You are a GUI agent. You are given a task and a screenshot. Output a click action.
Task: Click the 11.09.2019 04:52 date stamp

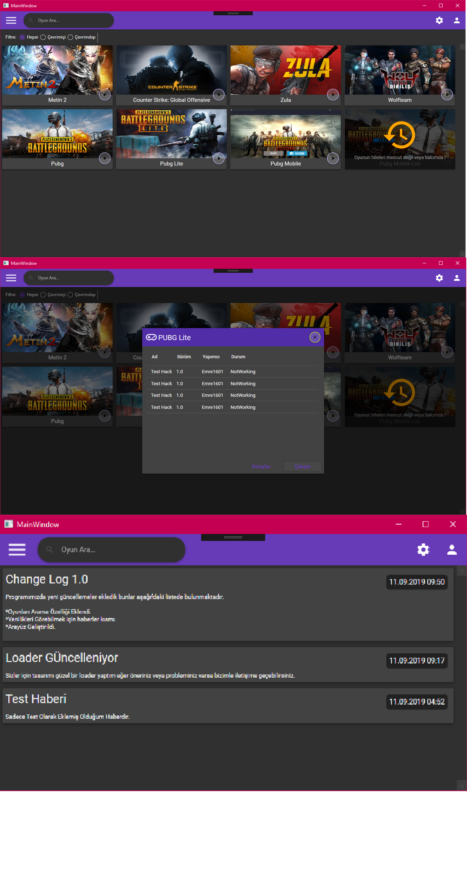[x=417, y=702]
